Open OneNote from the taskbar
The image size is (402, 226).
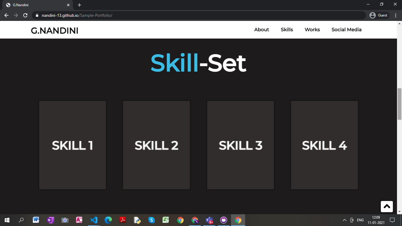pos(50,220)
